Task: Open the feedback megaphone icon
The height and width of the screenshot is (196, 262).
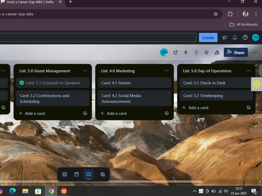Action: click(x=225, y=37)
